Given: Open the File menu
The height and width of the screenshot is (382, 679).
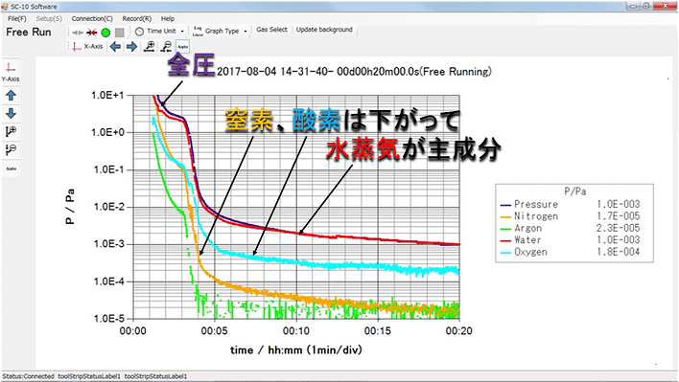Looking at the screenshot, I should click(17, 18).
